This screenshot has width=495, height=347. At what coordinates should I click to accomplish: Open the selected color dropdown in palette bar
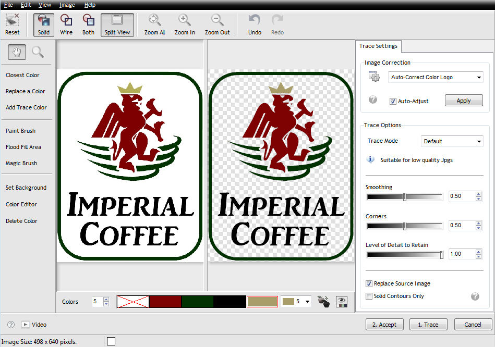coord(307,302)
